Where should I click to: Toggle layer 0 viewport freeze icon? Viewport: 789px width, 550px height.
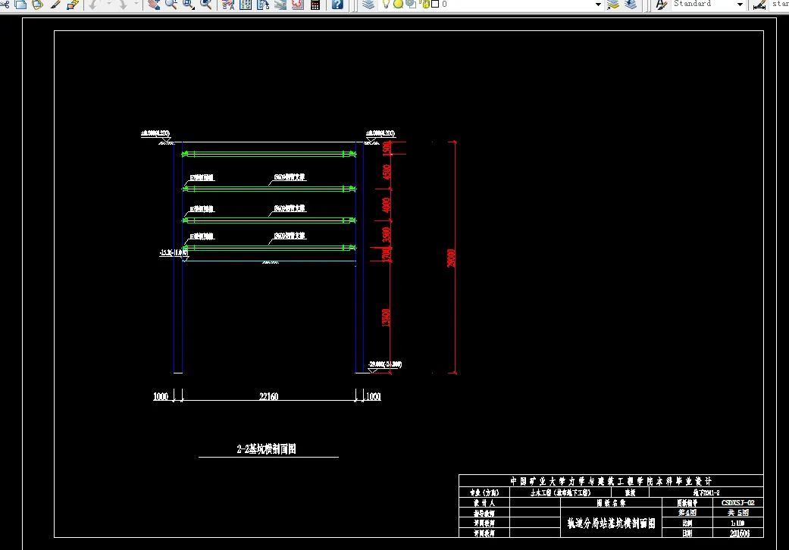point(411,4)
